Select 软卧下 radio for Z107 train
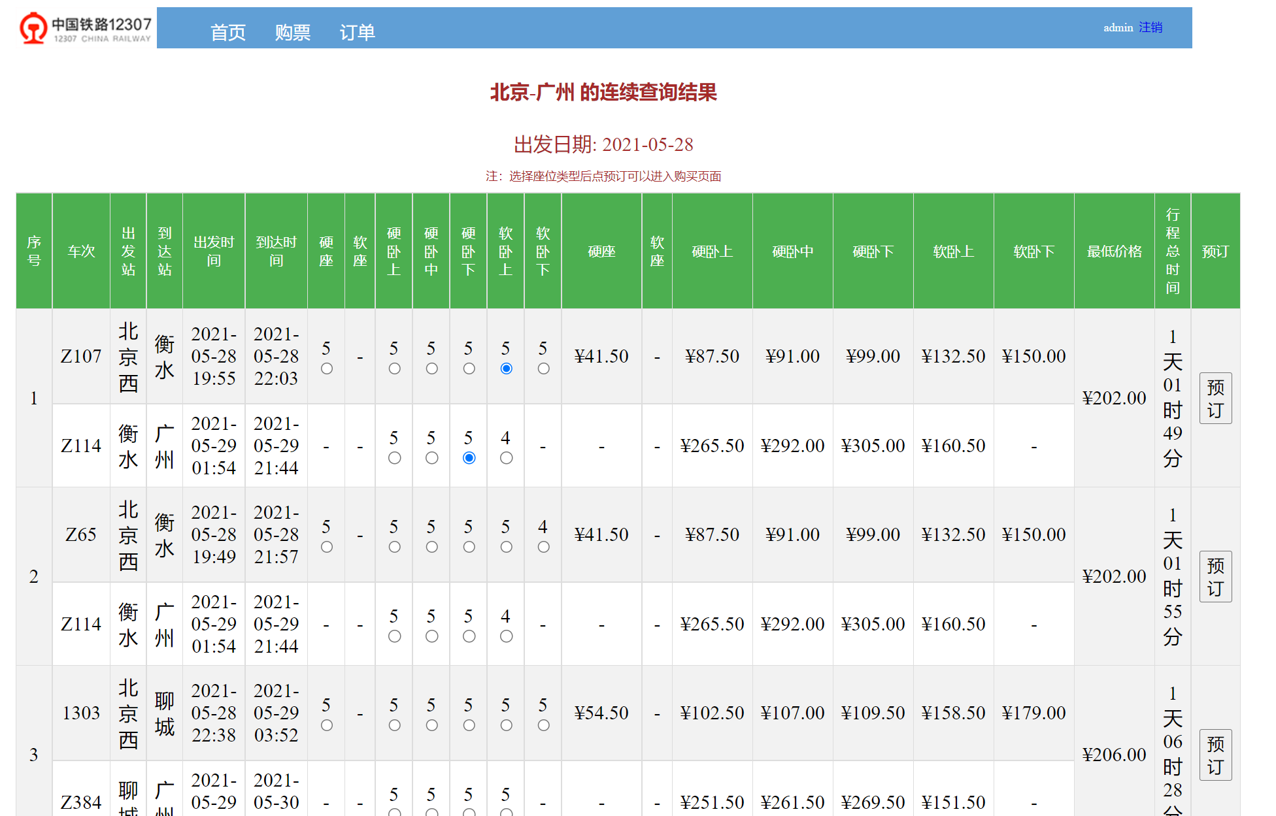Screen dimensions: 1276x816 tap(543, 368)
